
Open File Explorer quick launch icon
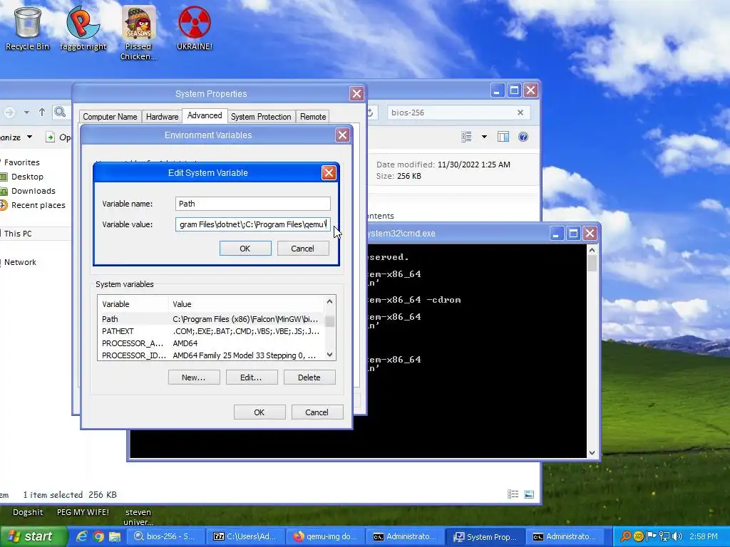click(x=115, y=536)
